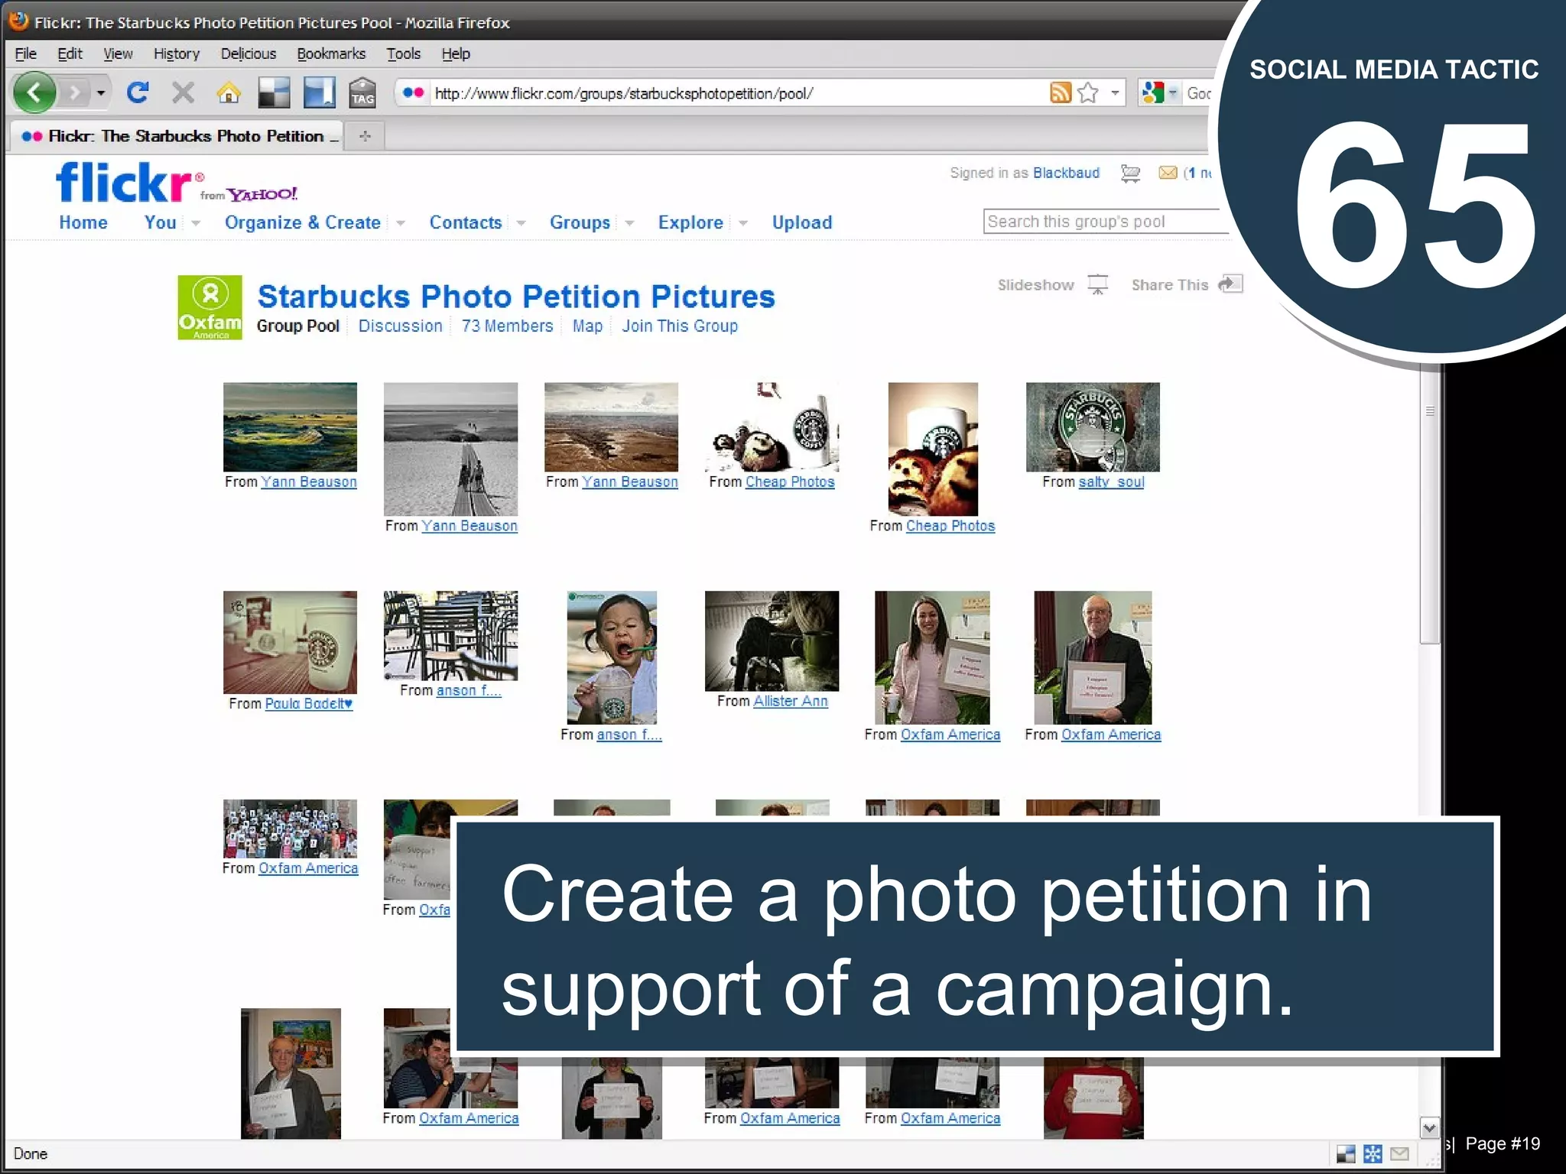Open the Delicious menu
1566x1174 pixels.
point(249,54)
